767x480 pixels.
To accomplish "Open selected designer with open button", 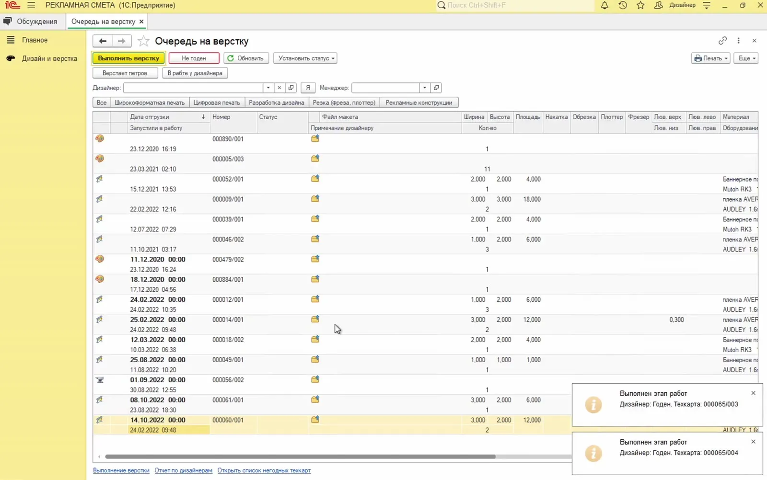I will point(291,88).
